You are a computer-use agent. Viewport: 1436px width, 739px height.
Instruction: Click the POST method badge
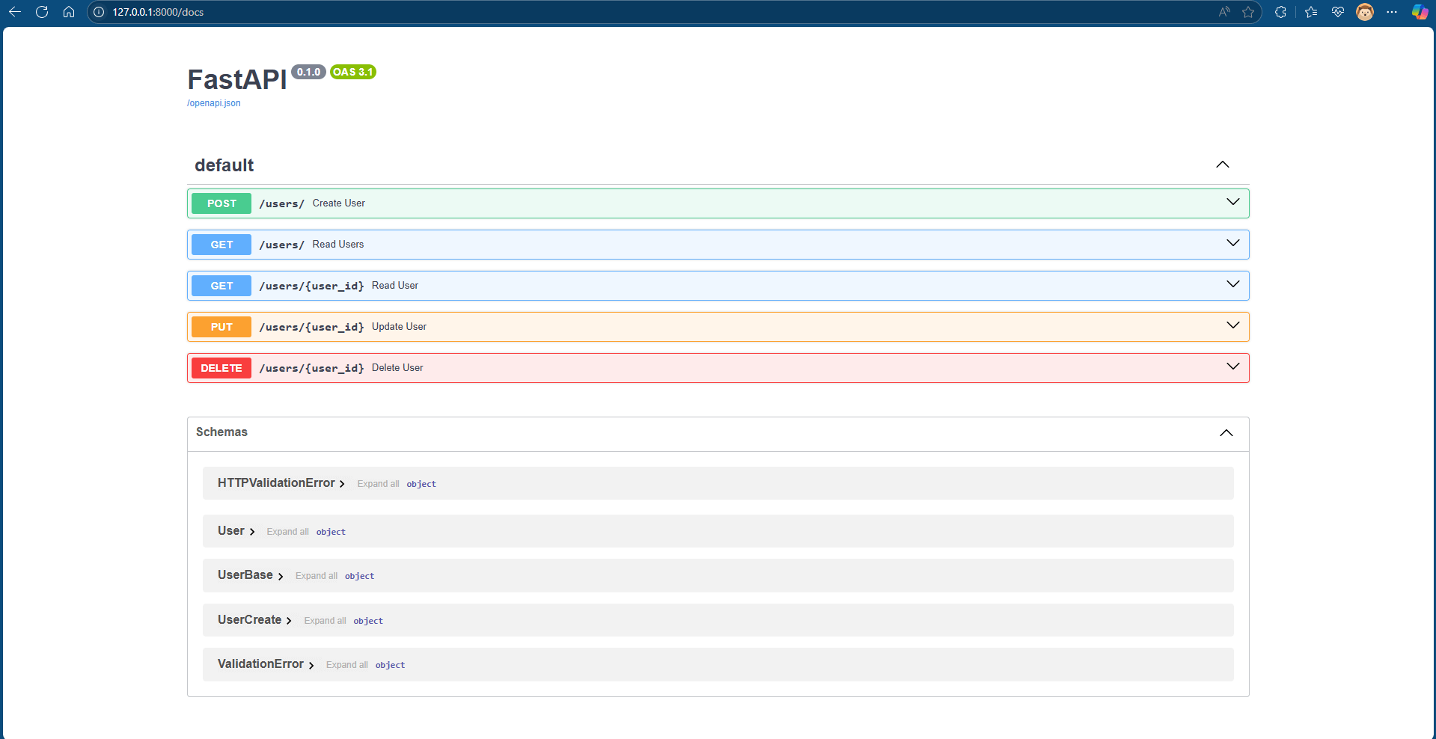(x=221, y=203)
